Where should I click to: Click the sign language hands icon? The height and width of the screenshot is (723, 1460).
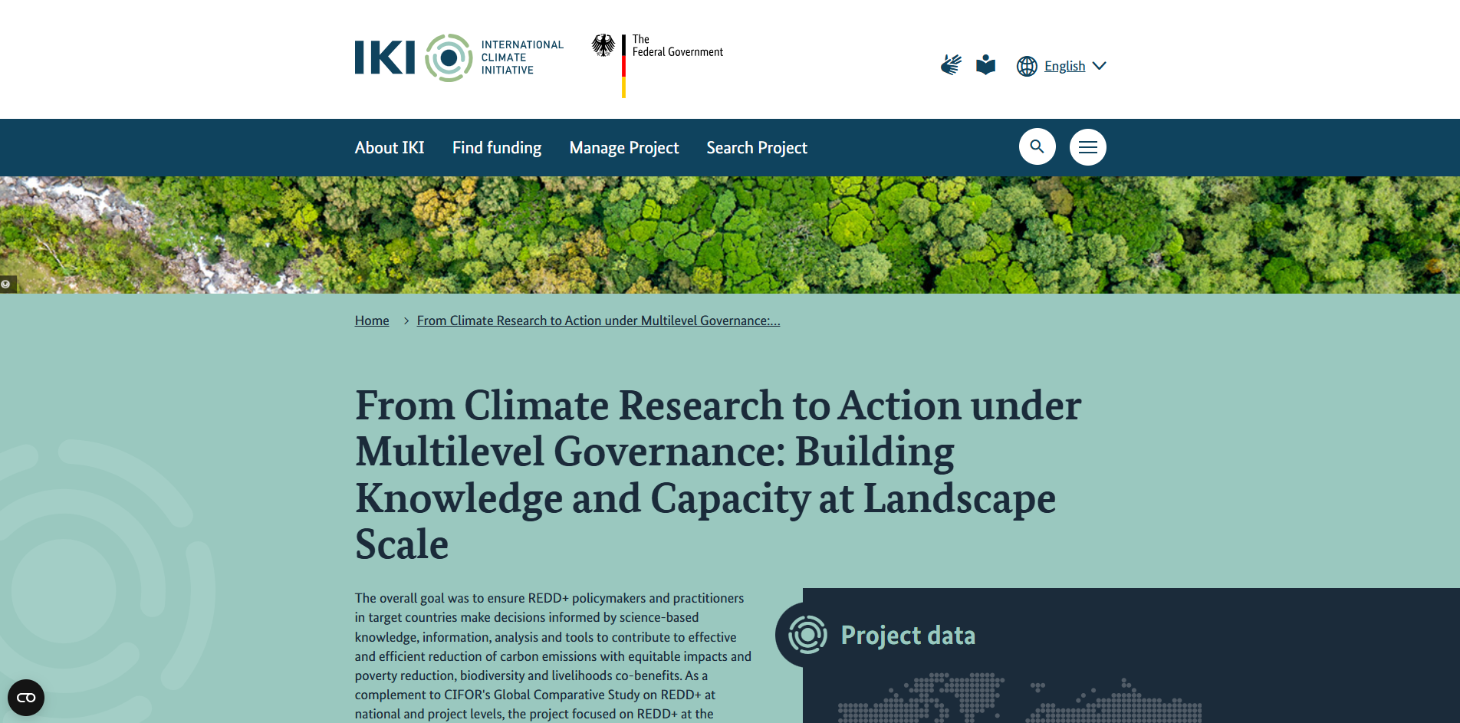click(951, 65)
